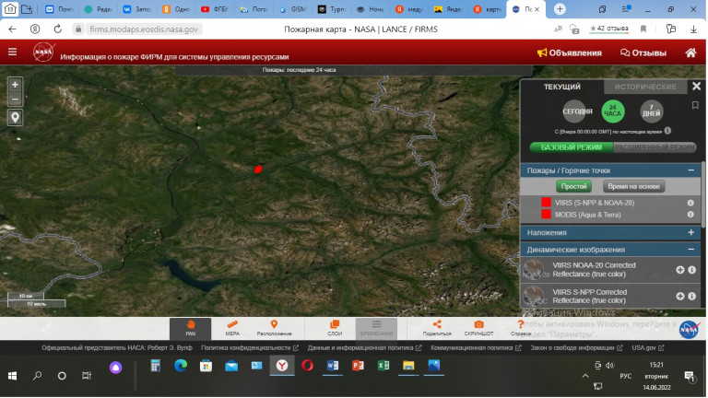This screenshot has height=398, width=708.
Task: Collapse Динамические изображения section
Action: tap(690, 249)
